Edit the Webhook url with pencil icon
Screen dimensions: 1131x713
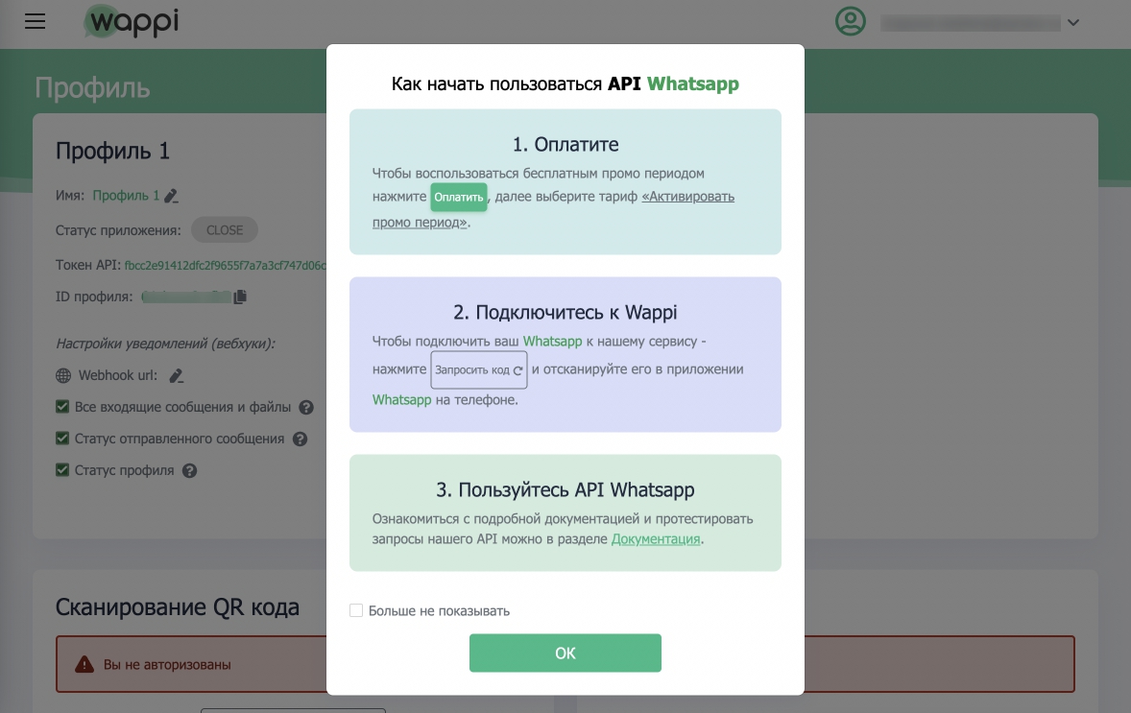(176, 375)
